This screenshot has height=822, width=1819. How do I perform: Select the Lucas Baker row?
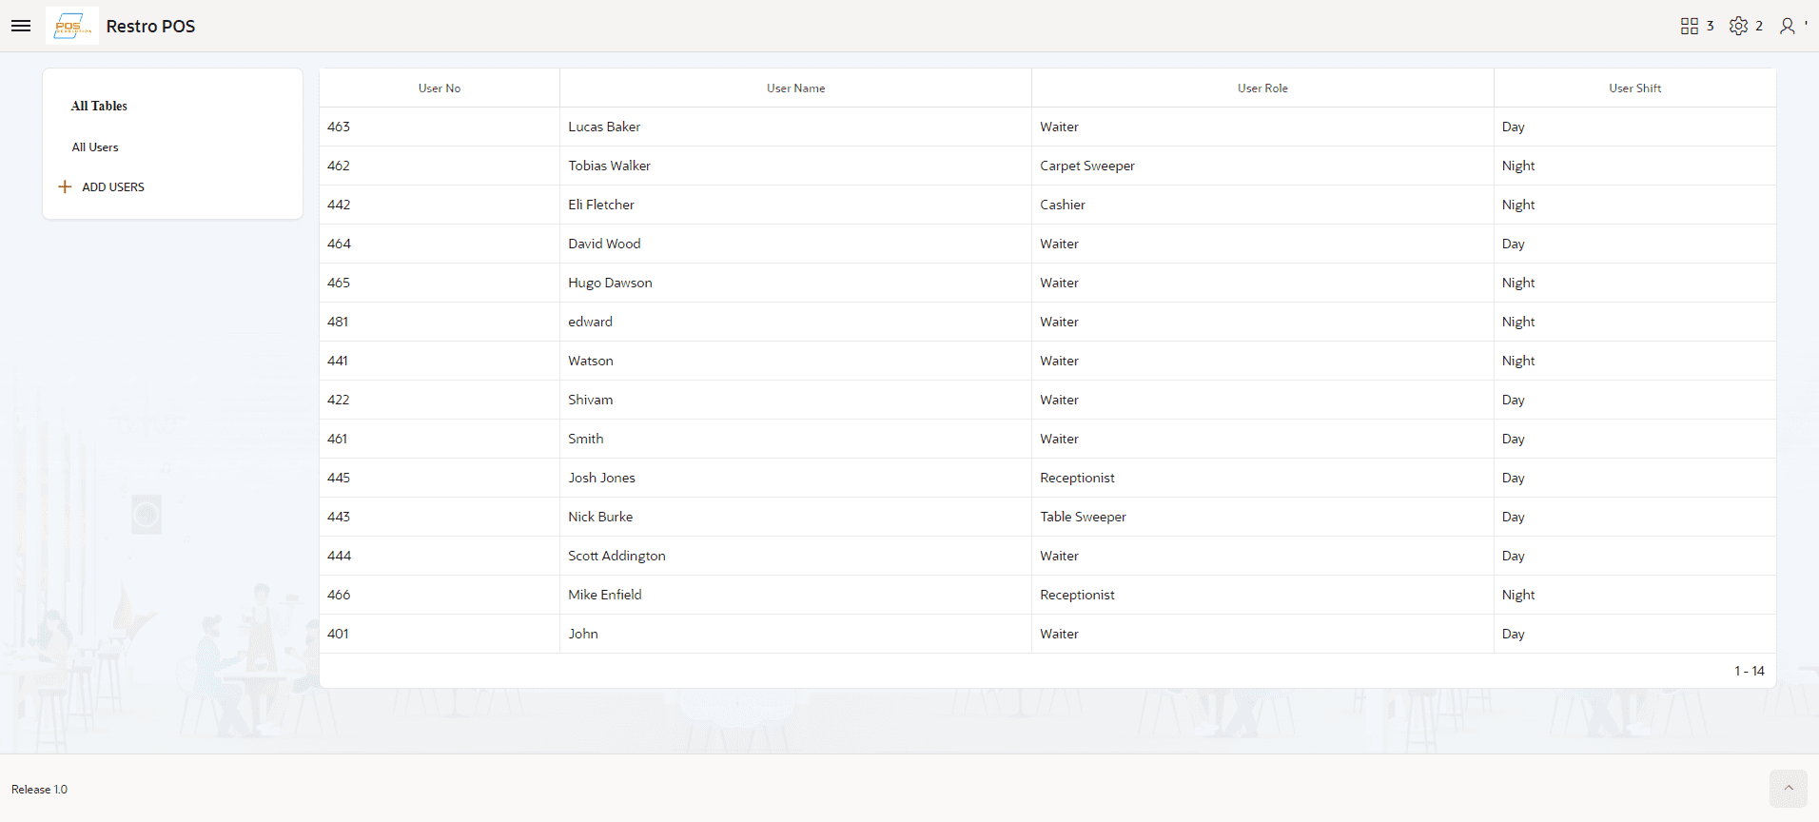604,127
